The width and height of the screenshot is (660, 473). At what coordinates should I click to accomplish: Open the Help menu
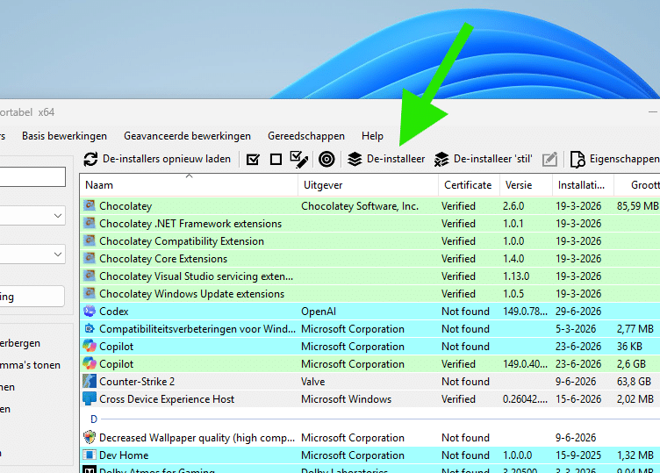372,136
